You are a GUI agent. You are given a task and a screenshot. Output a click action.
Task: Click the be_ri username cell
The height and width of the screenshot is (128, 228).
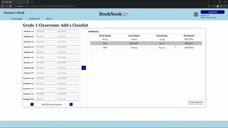coord(162,43)
